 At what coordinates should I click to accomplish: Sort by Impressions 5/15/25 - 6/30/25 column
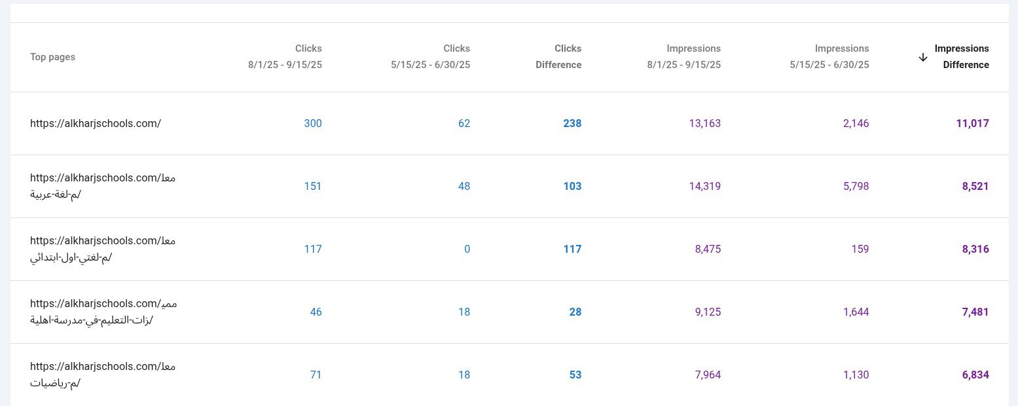click(x=830, y=57)
